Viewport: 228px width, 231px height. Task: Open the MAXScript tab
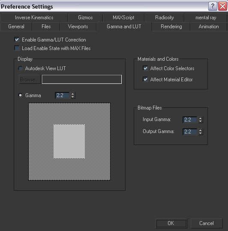tap(123, 18)
